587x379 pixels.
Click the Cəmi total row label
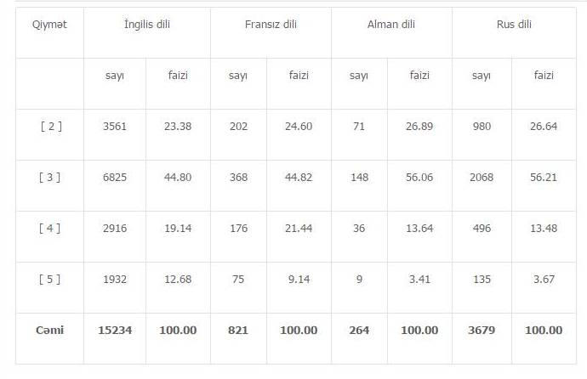(x=50, y=330)
